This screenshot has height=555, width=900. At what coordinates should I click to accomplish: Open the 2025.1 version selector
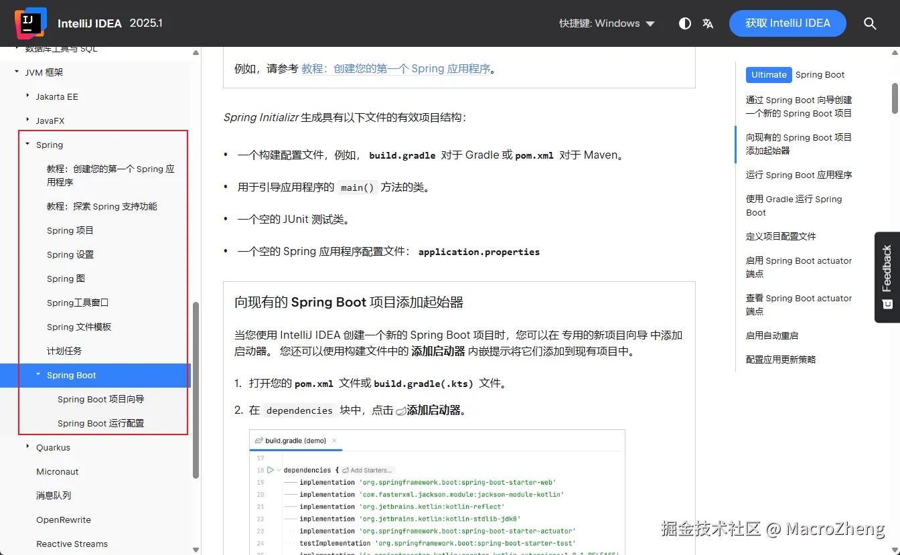point(146,23)
